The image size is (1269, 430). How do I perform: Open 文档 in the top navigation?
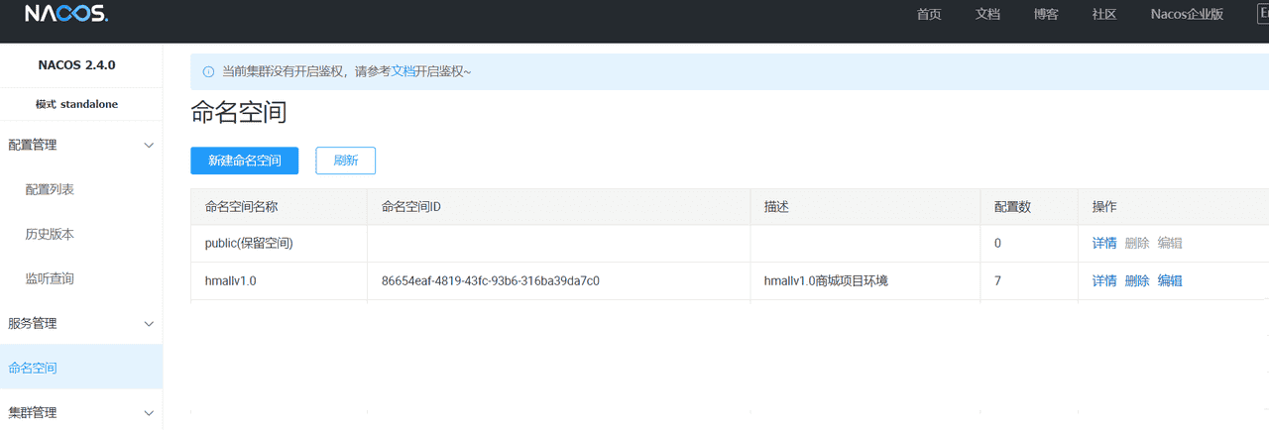click(x=987, y=14)
